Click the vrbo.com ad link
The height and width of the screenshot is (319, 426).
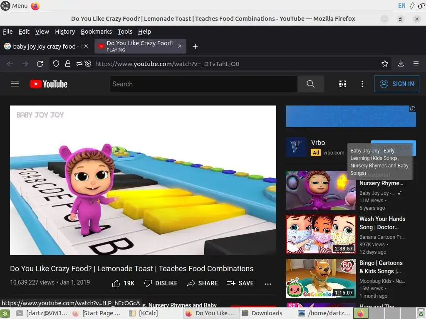pyautogui.click(x=334, y=153)
